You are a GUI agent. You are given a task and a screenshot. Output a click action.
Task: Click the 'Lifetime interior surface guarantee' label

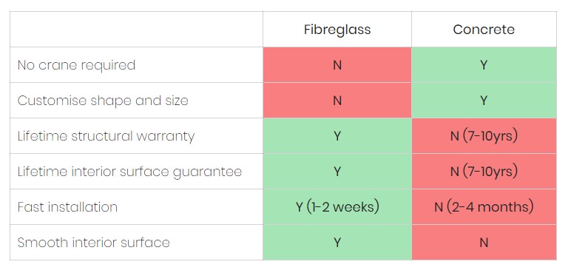(x=129, y=172)
